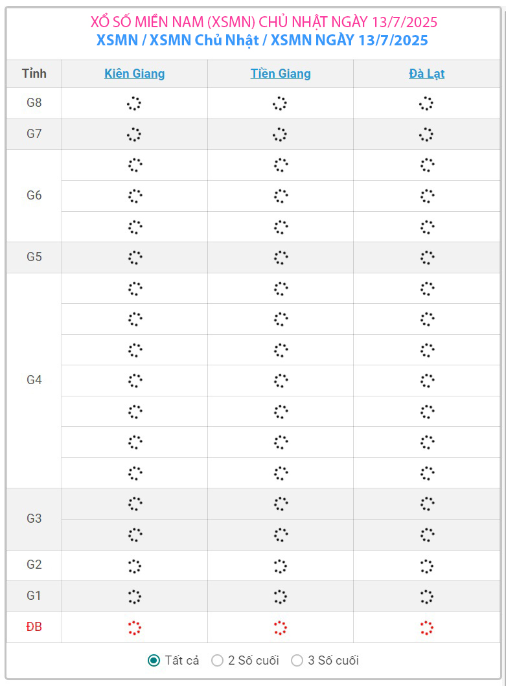Click the G1 loading spinner under Kiên Giang
The image size is (506, 686).
click(x=134, y=596)
